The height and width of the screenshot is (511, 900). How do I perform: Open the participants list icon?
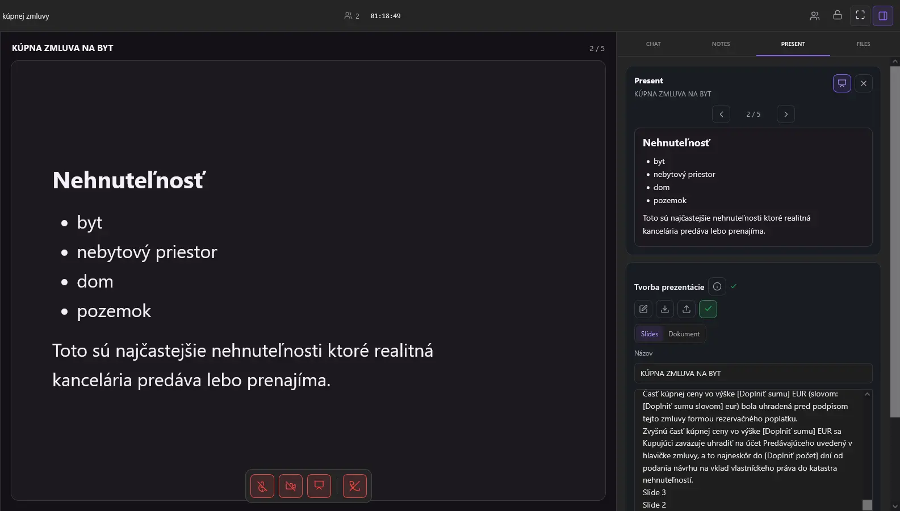pyautogui.click(x=815, y=16)
